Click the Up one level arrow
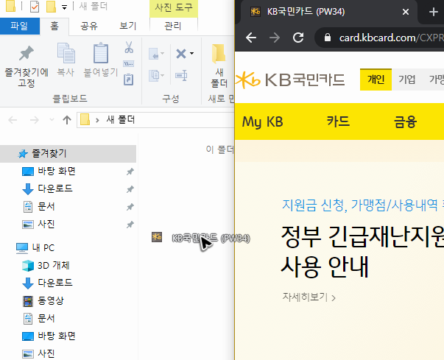The image size is (444, 360). click(67, 120)
